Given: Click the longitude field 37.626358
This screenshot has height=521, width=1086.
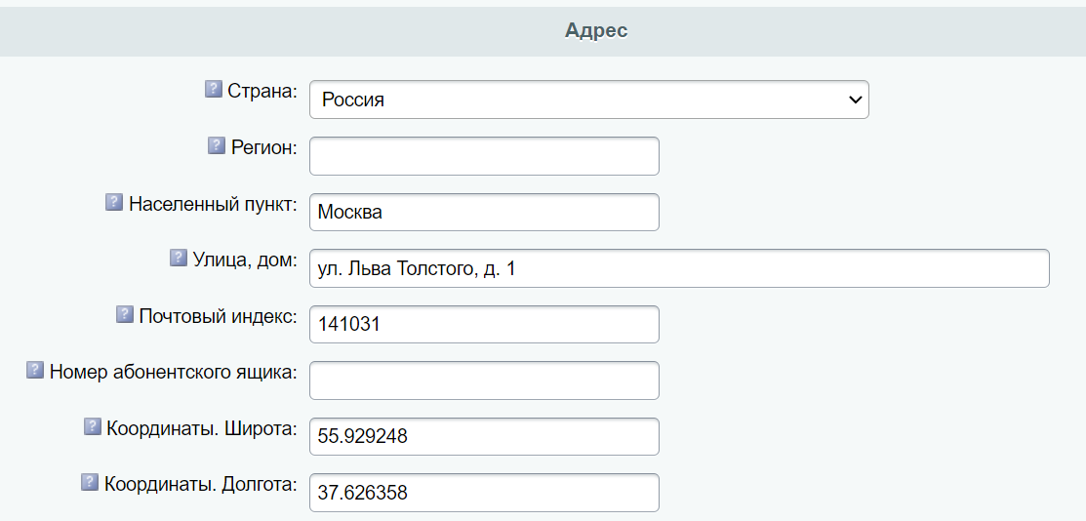Looking at the screenshot, I should [x=484, y=493].
